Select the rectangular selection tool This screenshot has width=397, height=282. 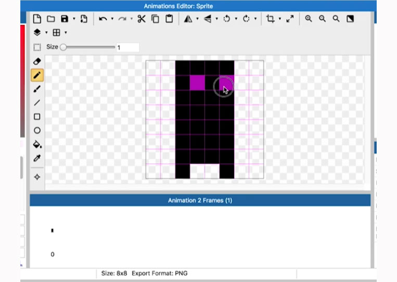[x=37, y=47]
